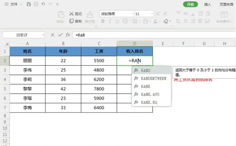Toggle Italic formatting
236x146 pixels.
(110, 21)
